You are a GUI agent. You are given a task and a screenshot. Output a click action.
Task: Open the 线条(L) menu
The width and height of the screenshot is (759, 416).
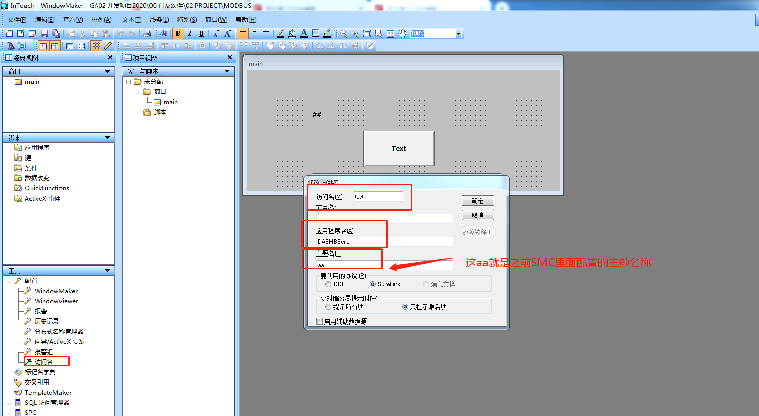[x=159, y=19]
